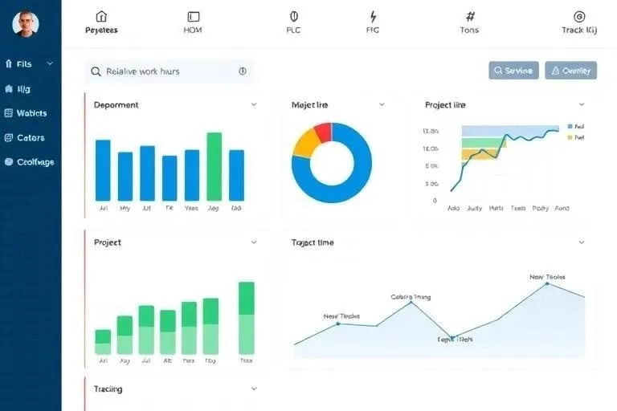Open the HOM panel icon in top navigation

click(193, 17)
